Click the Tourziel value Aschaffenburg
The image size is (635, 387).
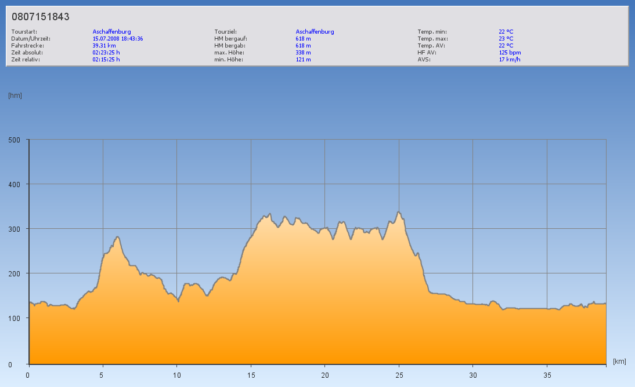click(x=315, y=32)
